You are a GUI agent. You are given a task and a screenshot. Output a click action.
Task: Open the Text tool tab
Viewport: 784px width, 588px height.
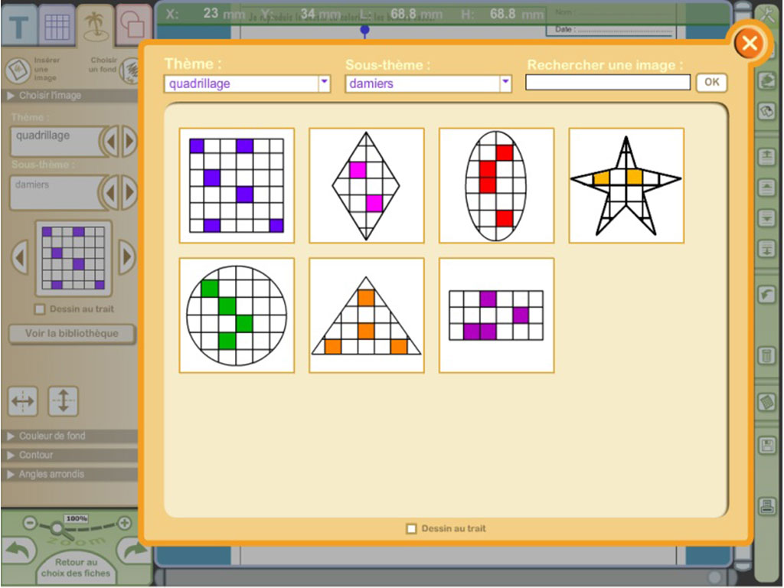(21, 25)
